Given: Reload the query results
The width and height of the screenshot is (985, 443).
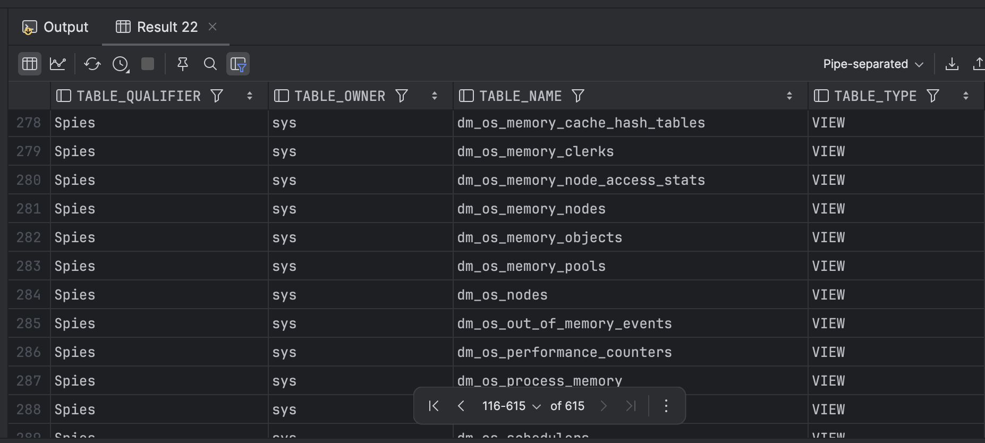Looking at the screenshot, I should pyautogui.click(x=92, y=64).
